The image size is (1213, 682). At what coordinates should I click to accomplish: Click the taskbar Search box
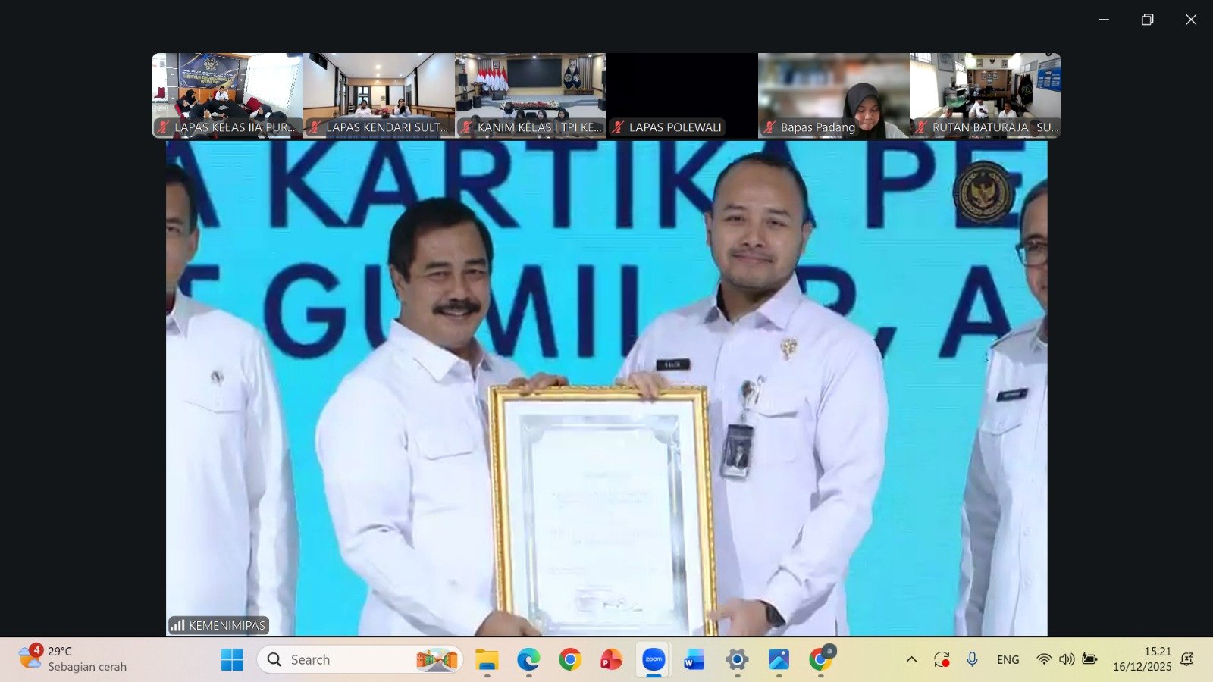pos(360,659)
